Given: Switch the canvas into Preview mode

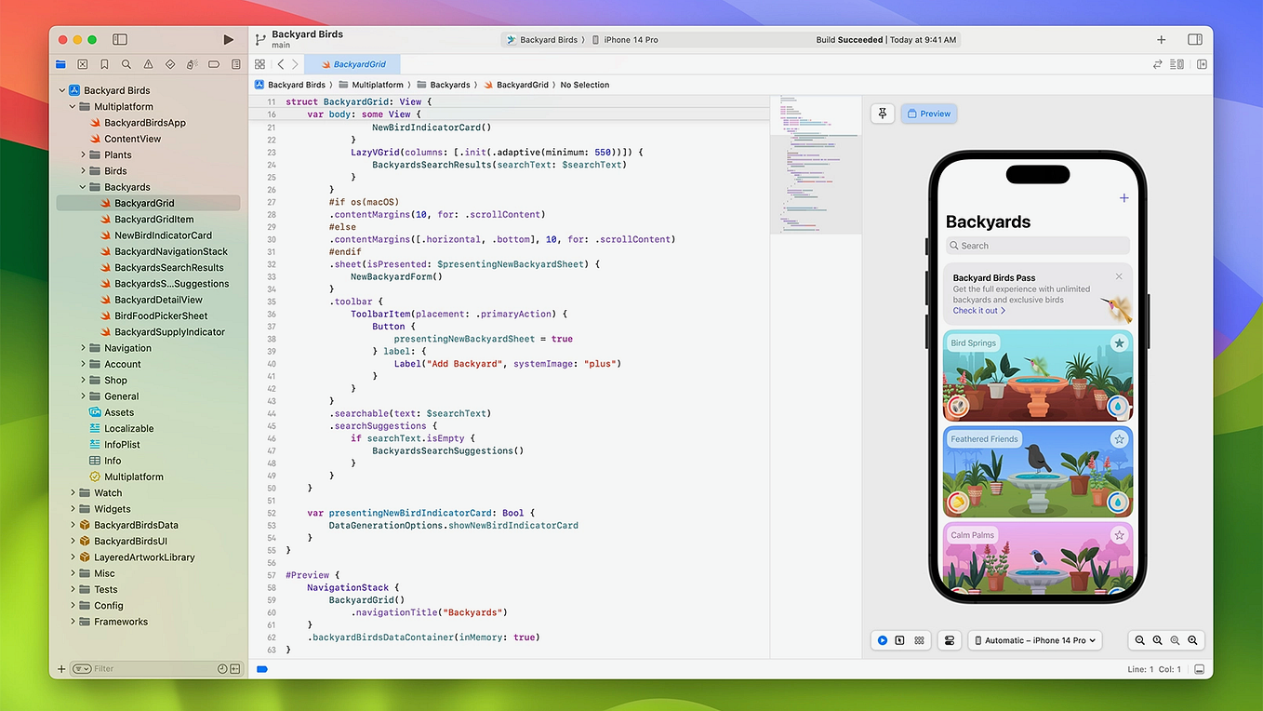Looking at the screenshot, I should [x=928, y=113].
